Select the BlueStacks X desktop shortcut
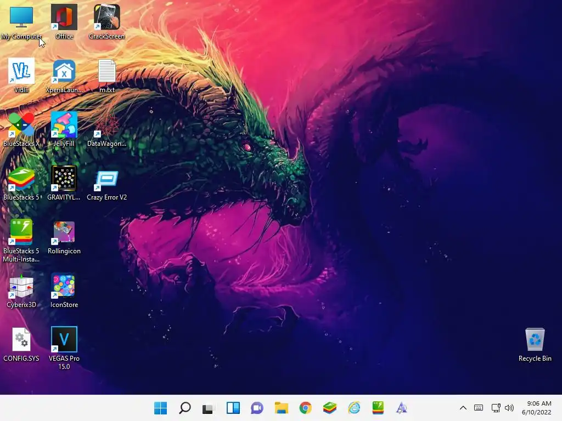Viewport: 562px width, 421px height. (x=21, y=129)
